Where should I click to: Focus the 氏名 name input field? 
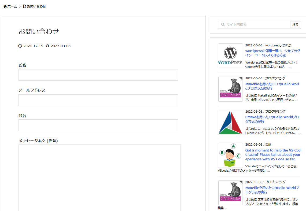pos(98,75)
